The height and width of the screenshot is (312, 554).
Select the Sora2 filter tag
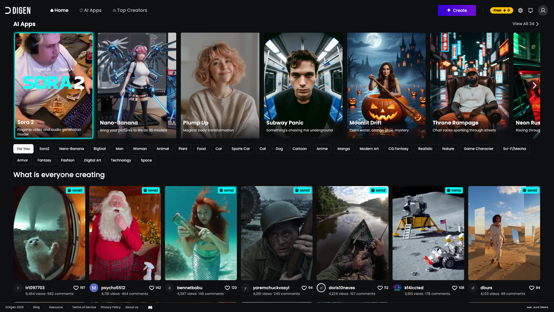44,149
